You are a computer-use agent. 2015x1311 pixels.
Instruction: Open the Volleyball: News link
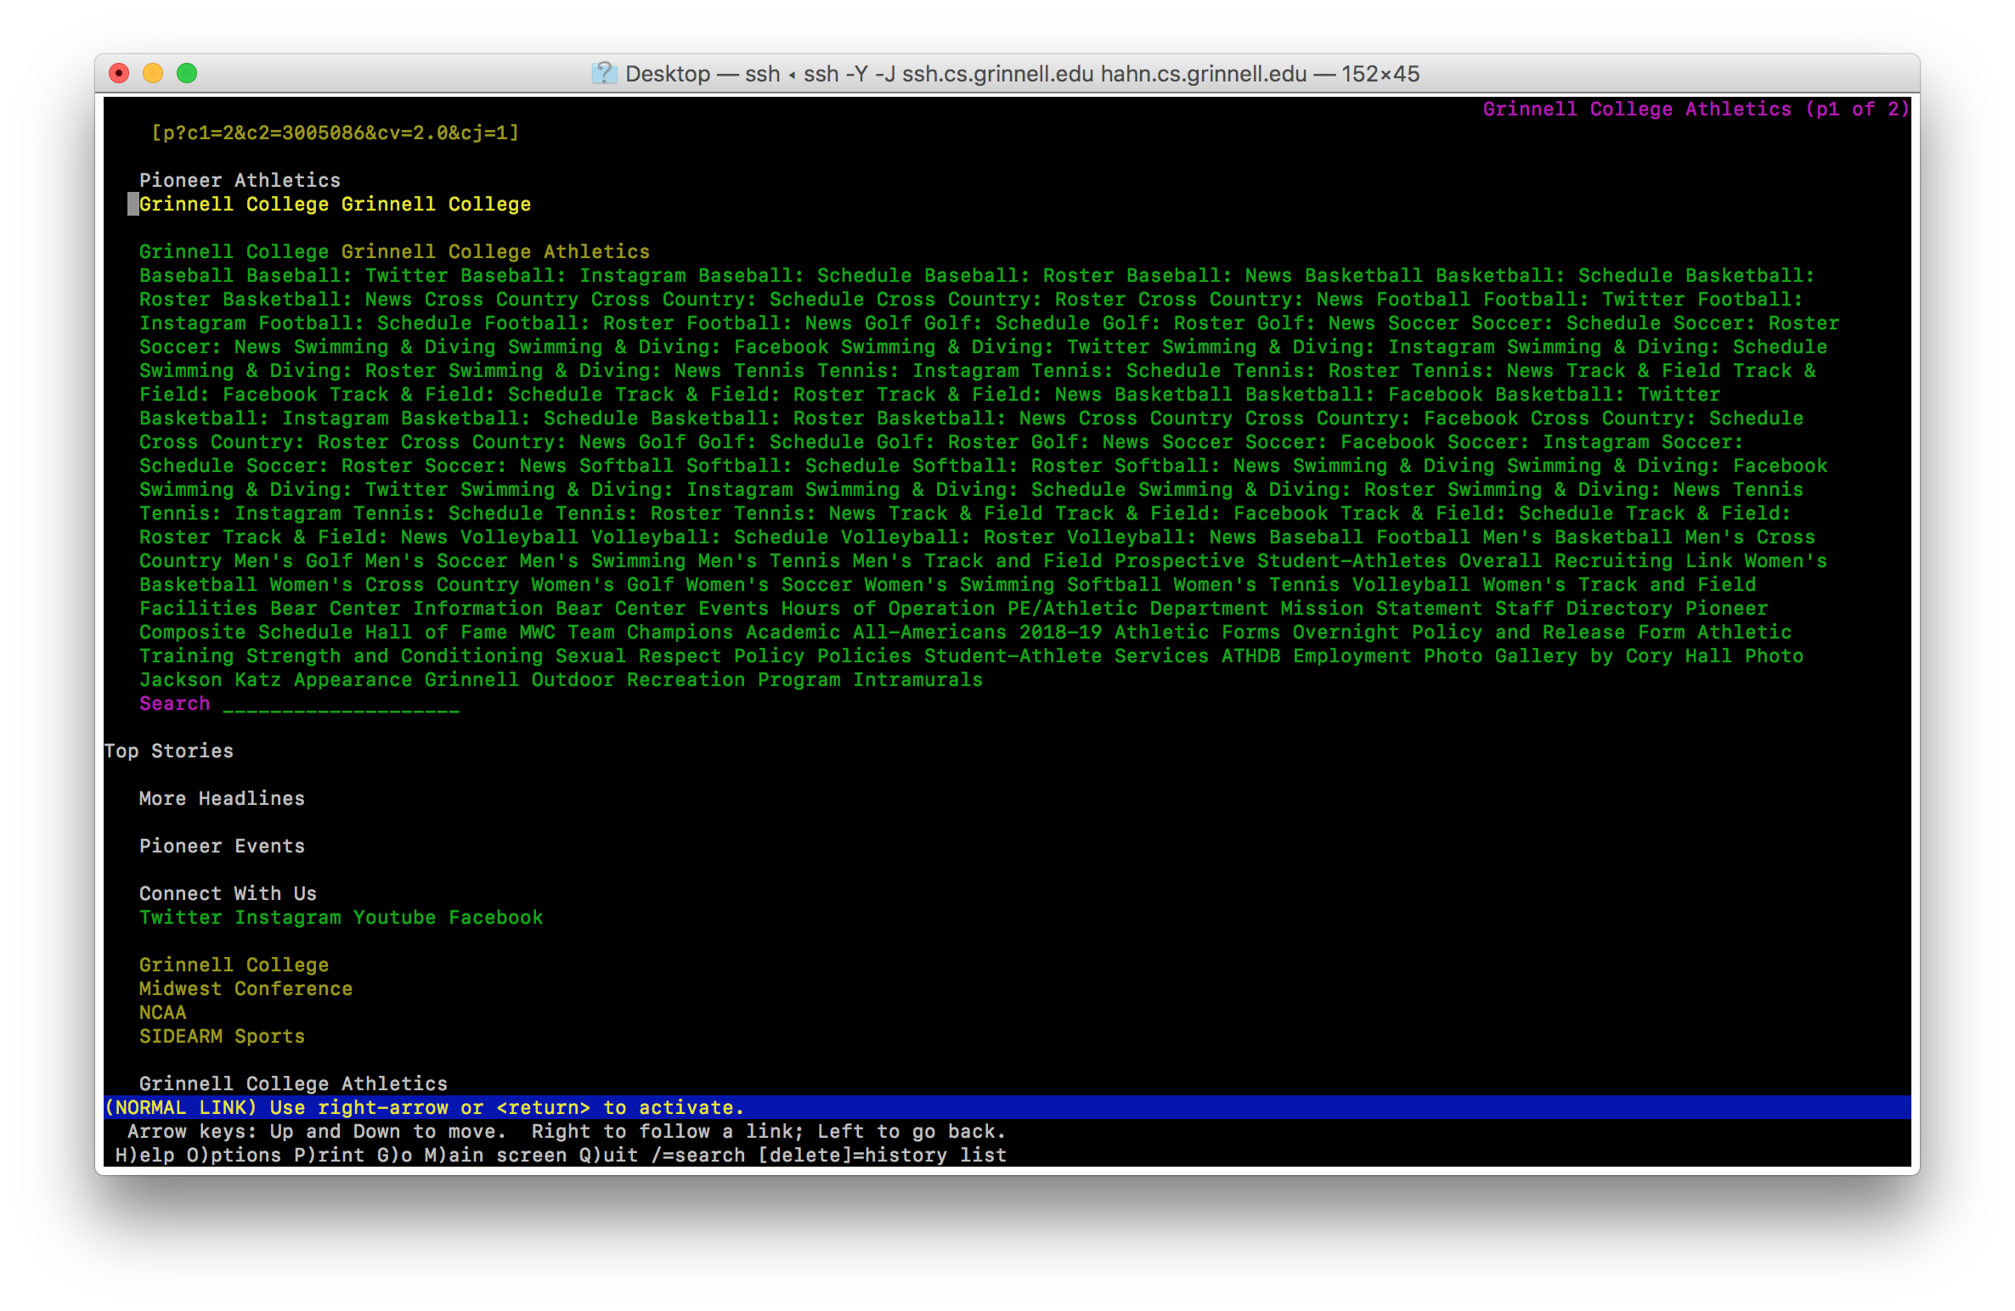(1161, 537)
